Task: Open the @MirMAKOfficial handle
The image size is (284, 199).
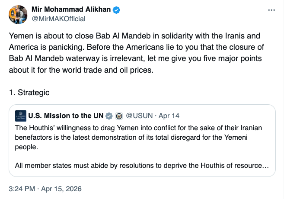Action: pos(59,19)
